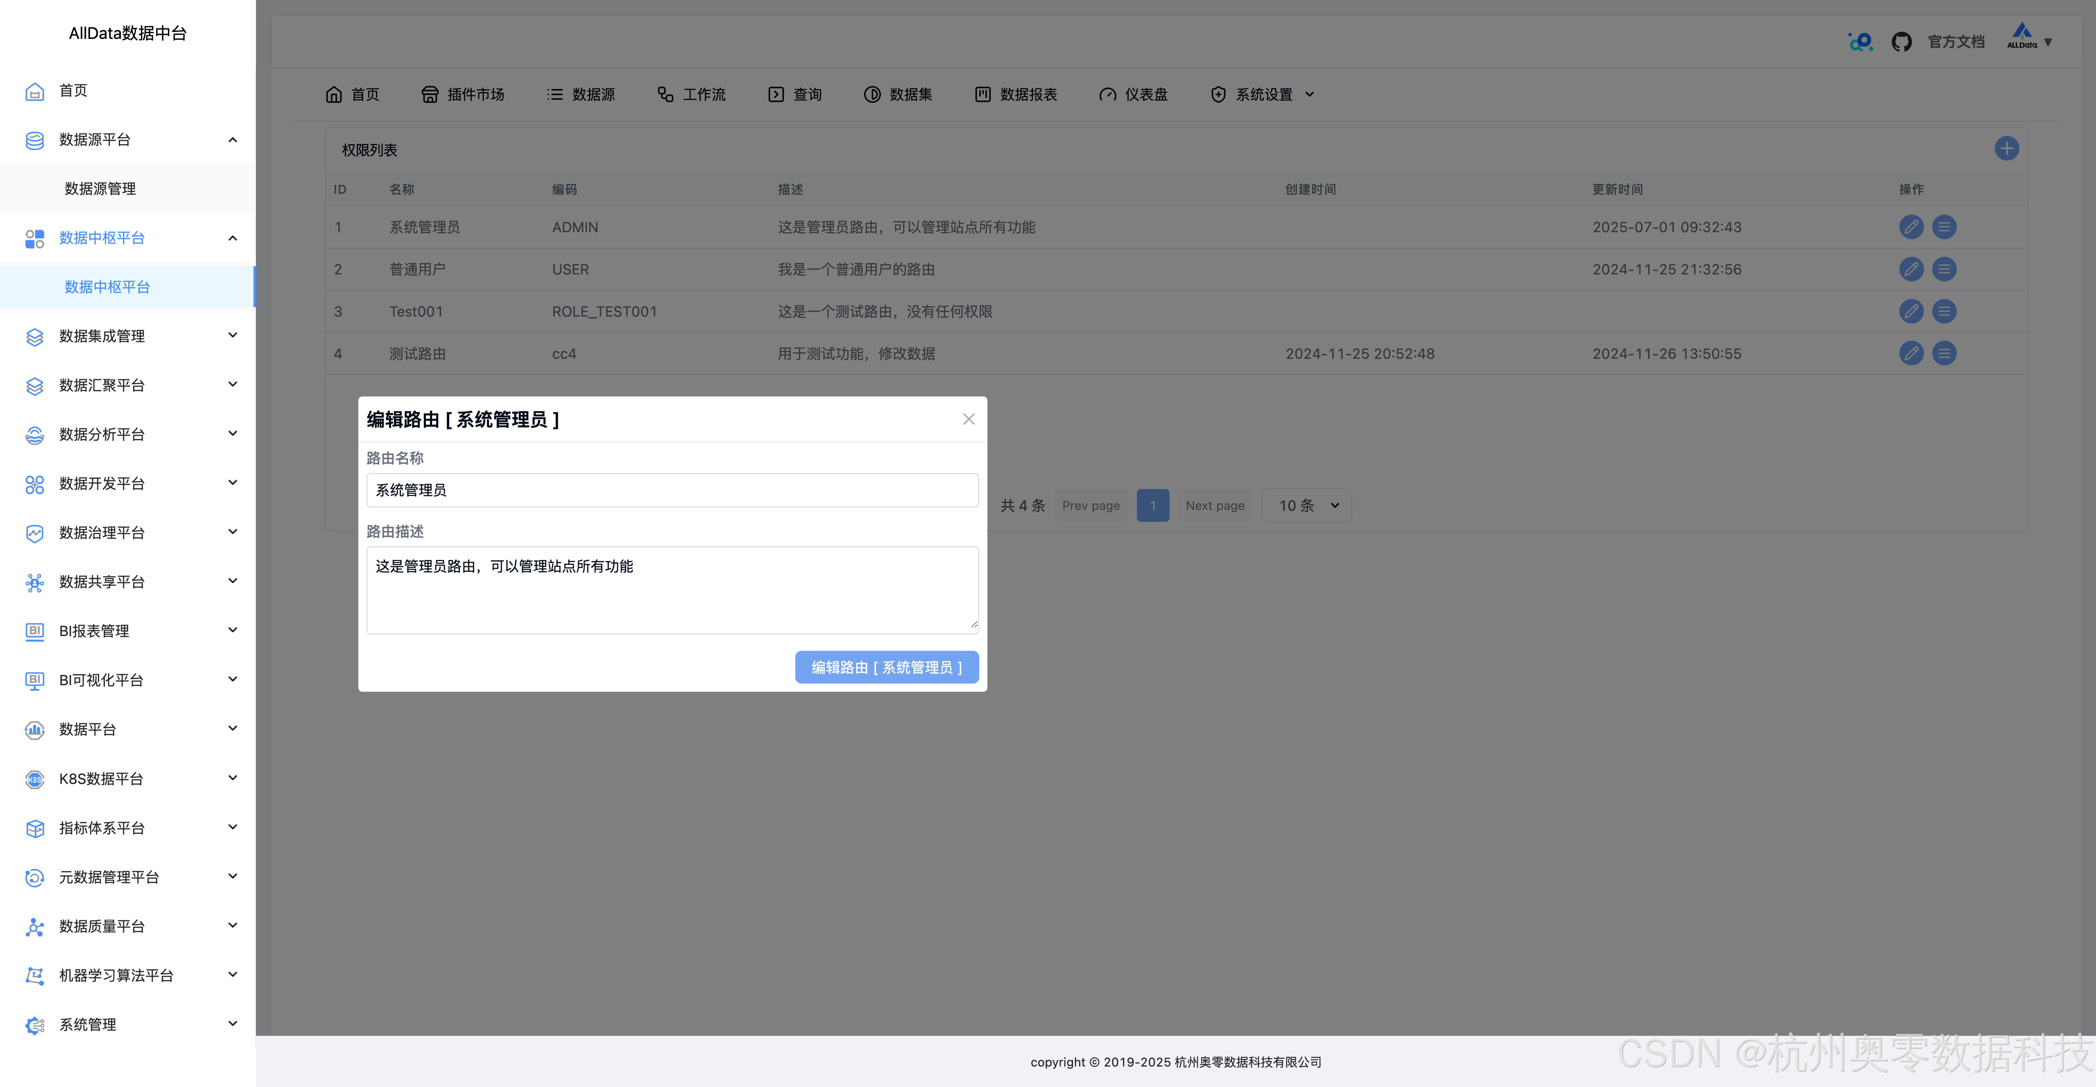2096x1087 pixels.
Task: Expand the 数据集成管理 chevron
Action: 233,335
